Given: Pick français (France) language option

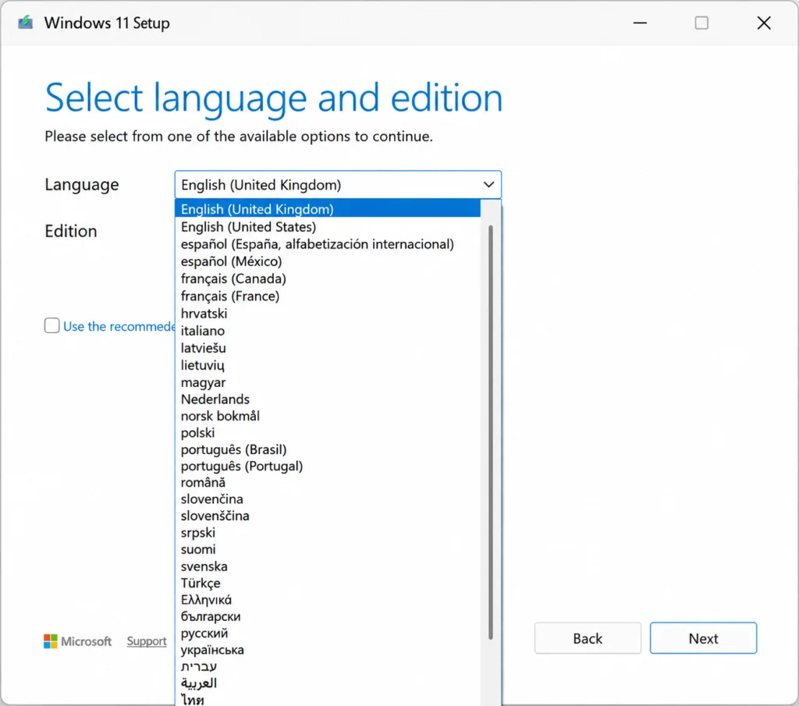Looking at the screenshot, I should [328, 296].
